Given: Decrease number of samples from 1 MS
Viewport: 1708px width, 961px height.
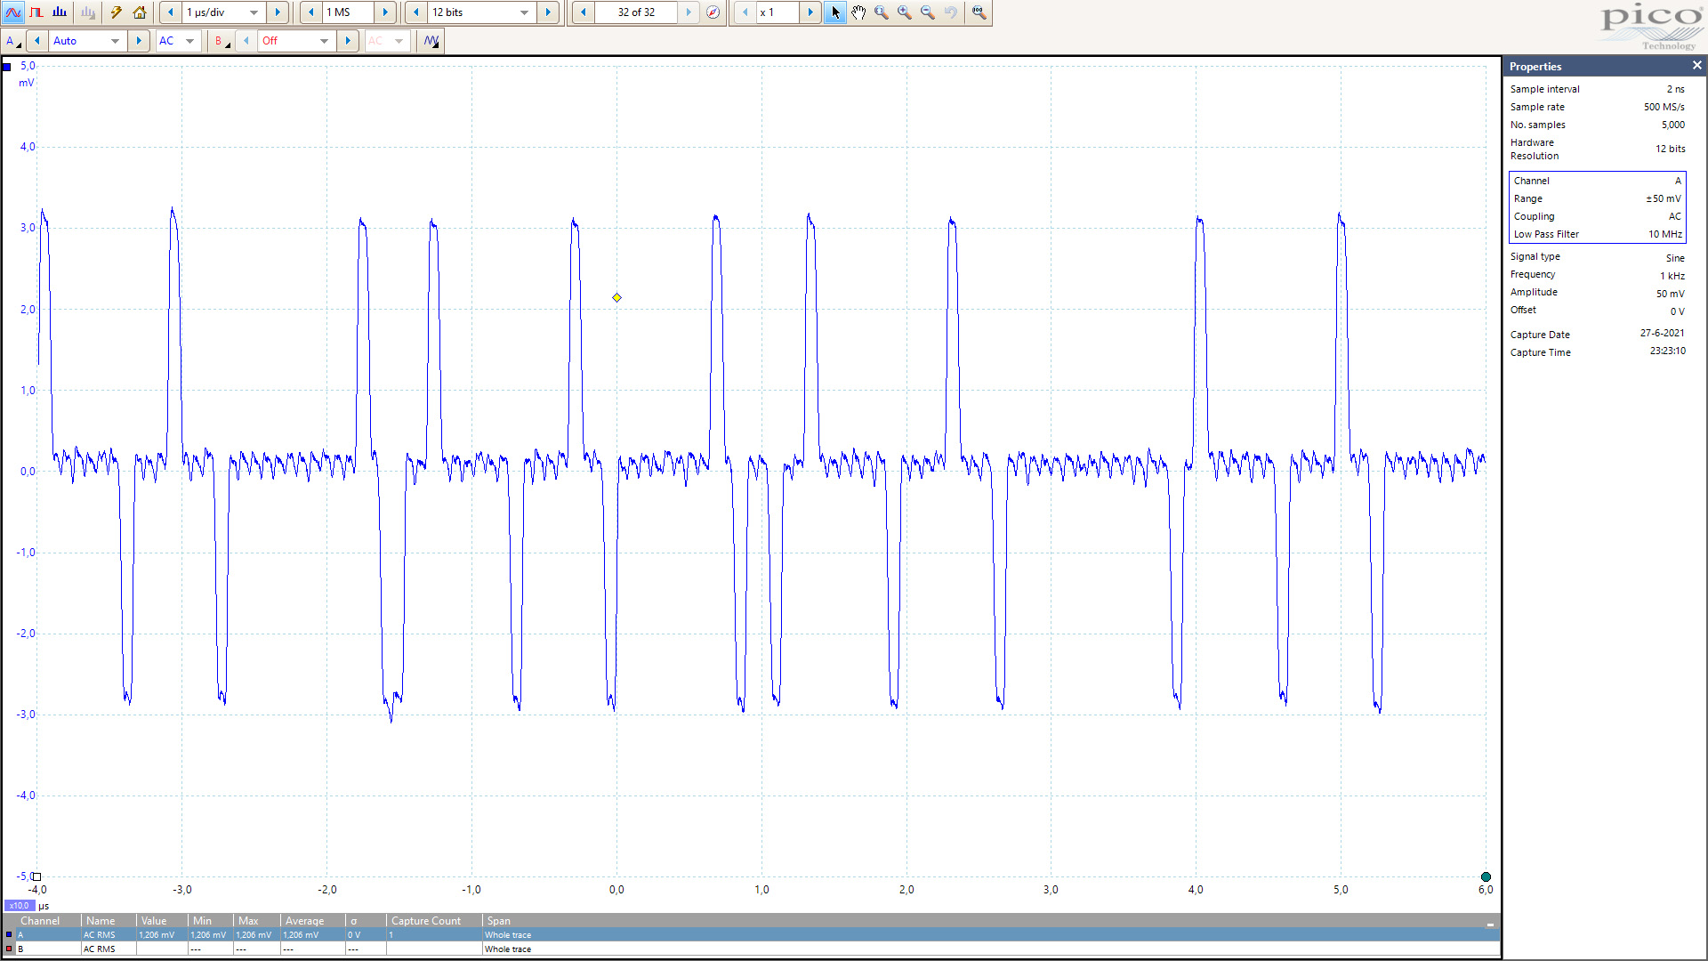Looking at the screenshot, I should click(x=310, y=12).
